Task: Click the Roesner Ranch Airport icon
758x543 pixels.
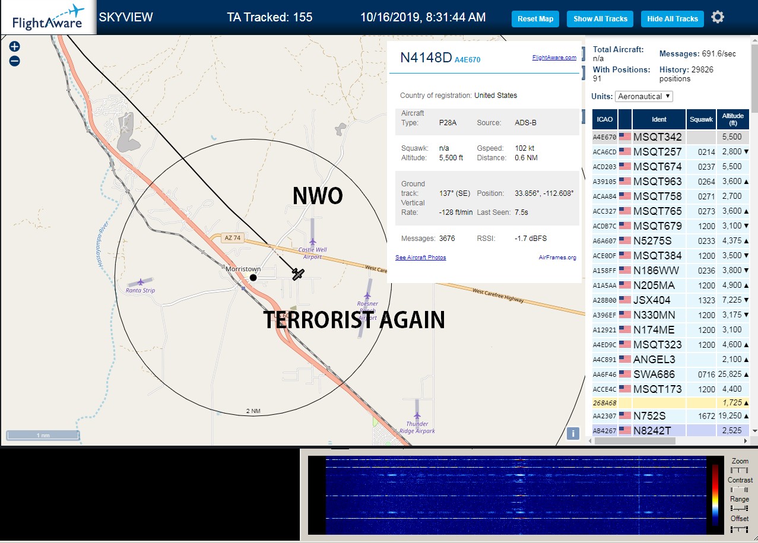Action: (x=367, y=296)
